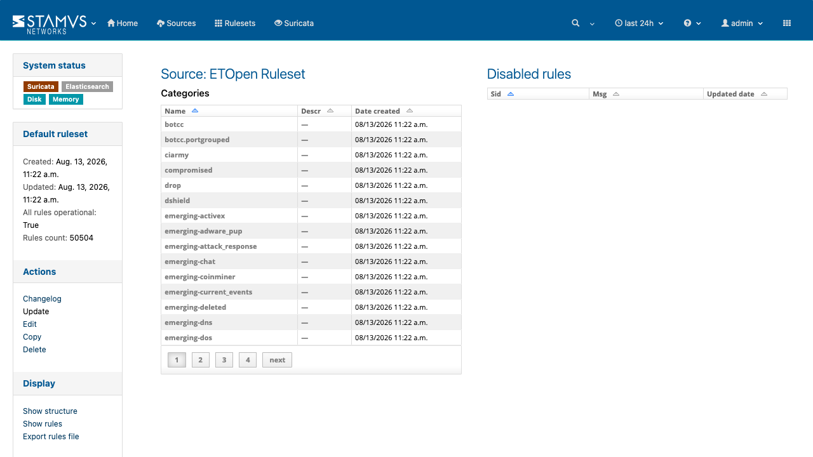Open the emerging-adware_pup category
Screen dimensions: 813x457
coord(203,231)
